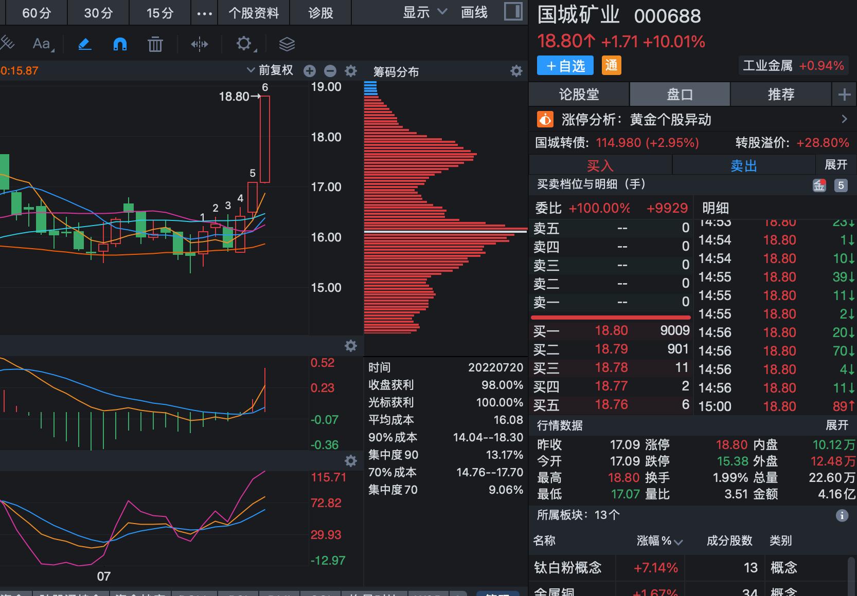Open MACD indicator panel settings gear
857x596 pixels.
pyautogui.click(x=351, y=346)
